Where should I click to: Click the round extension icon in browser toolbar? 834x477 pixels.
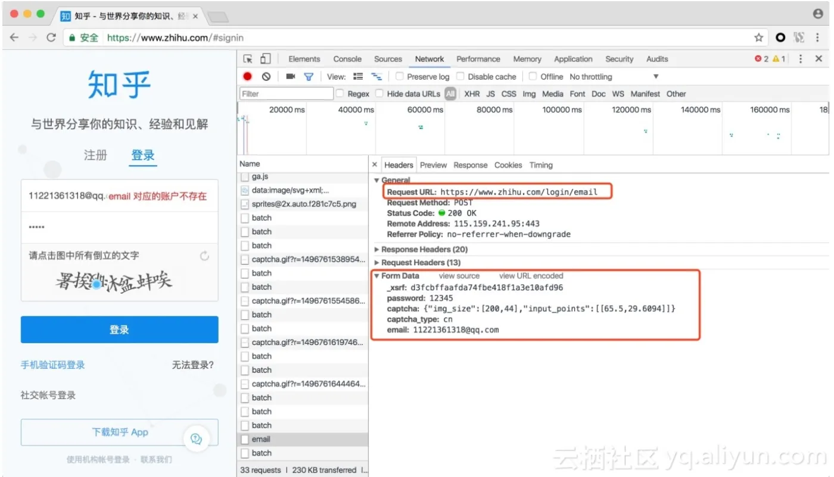coord(780,37)
